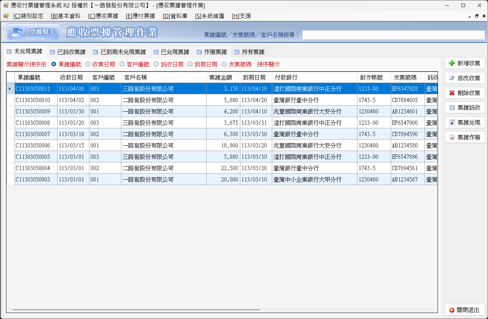Click the 已託收票據 tab icon
The image size is (488, 319).
[52, 52]
